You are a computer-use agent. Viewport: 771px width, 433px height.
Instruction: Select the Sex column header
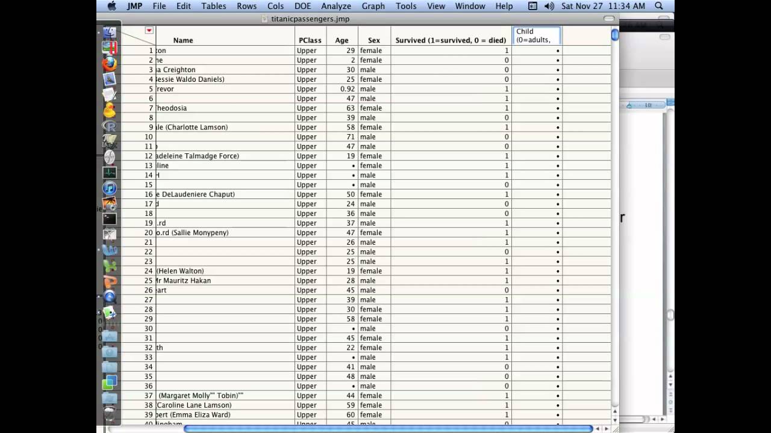pos(374,40)
